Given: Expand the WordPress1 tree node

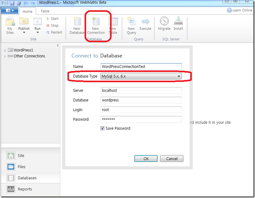Looking at the screenshot, I should point(5,50).
